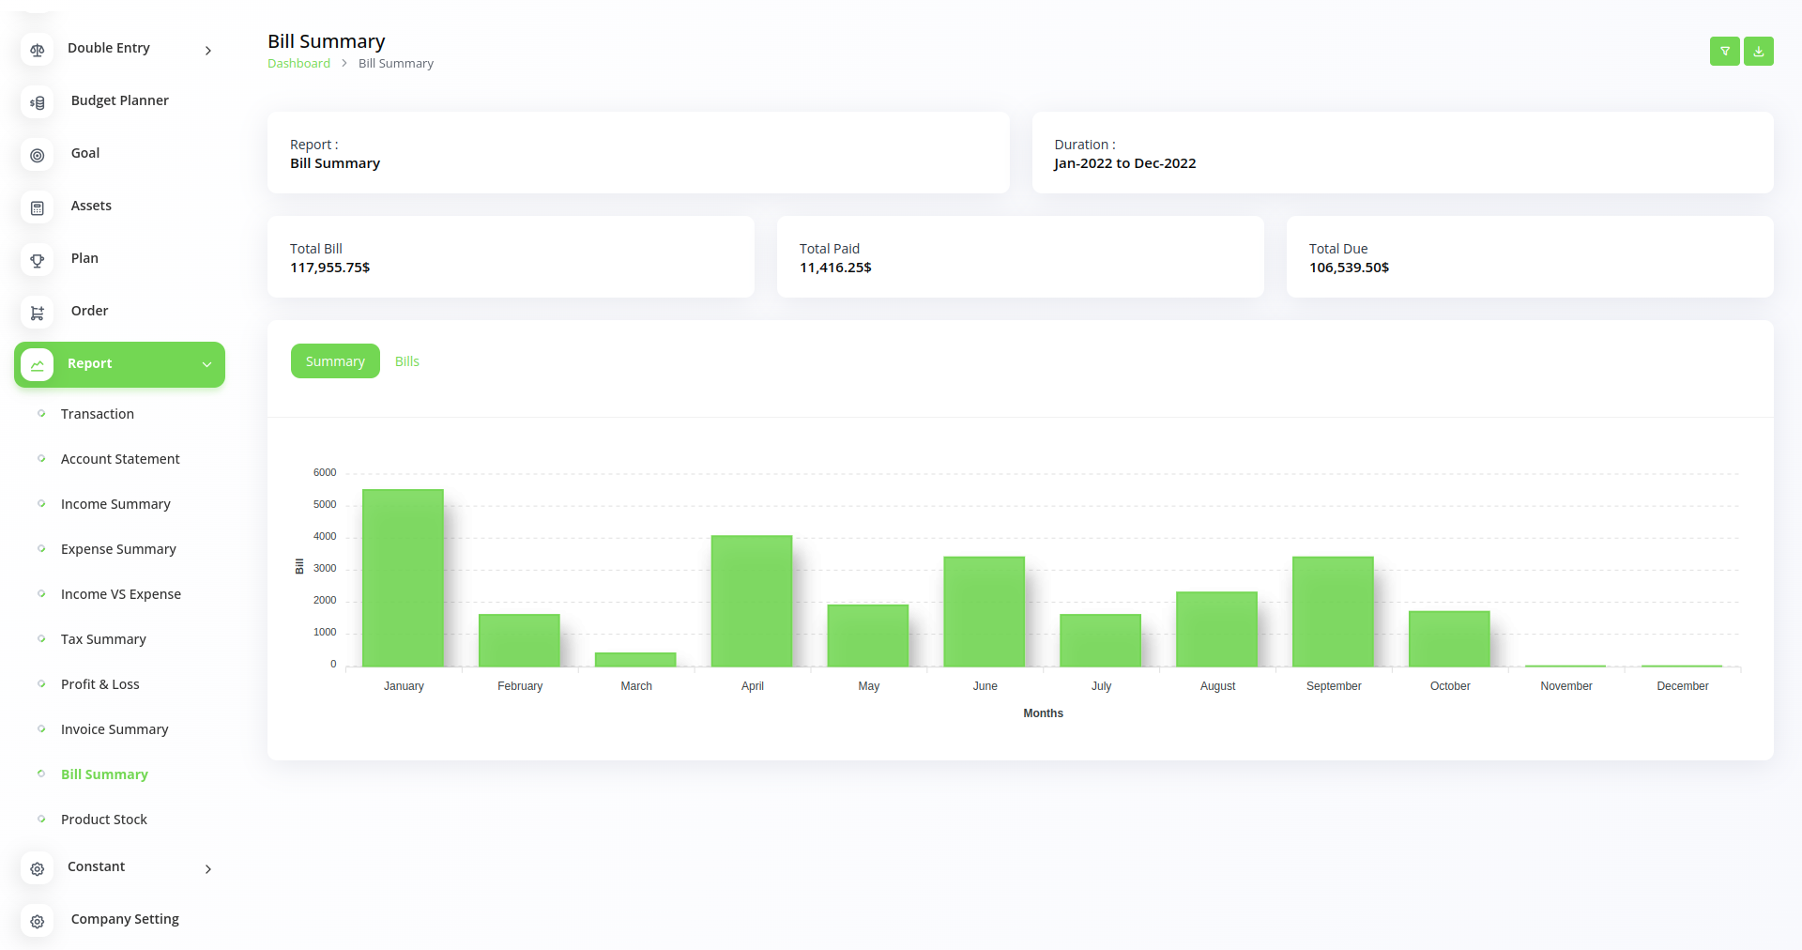Viewport: 1802px width, 950px height.
Task: Click the January bar in chart
Action: [403, 578]
